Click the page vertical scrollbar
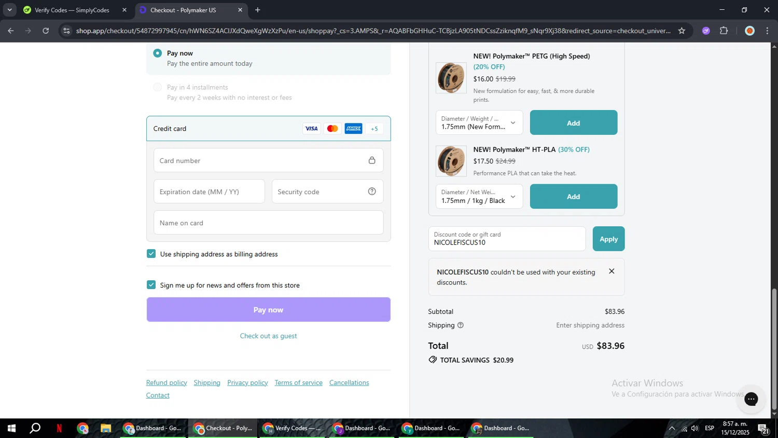Screen dimensions: 778x438 tap(774, 349)
